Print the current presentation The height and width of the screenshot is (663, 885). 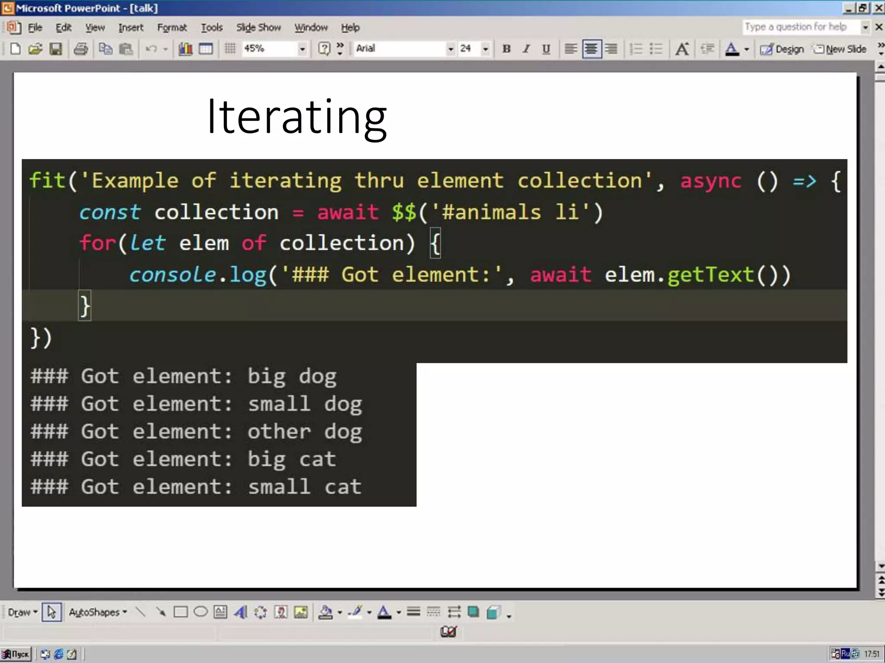click(x=81, y=49)
